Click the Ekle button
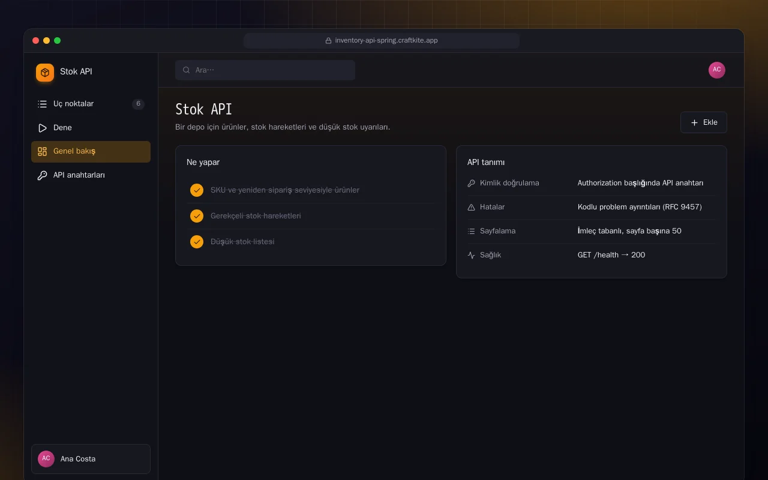 click(704, 122)
